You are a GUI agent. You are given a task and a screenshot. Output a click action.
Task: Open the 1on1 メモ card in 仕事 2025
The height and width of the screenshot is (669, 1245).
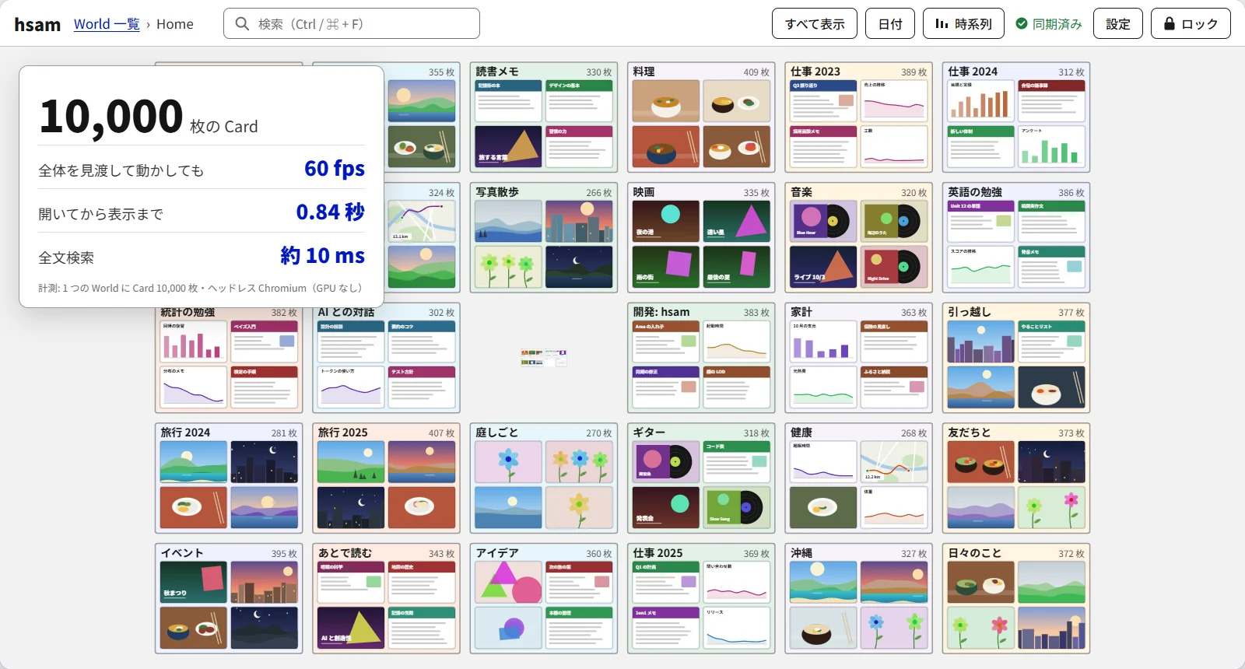(666, 628)
